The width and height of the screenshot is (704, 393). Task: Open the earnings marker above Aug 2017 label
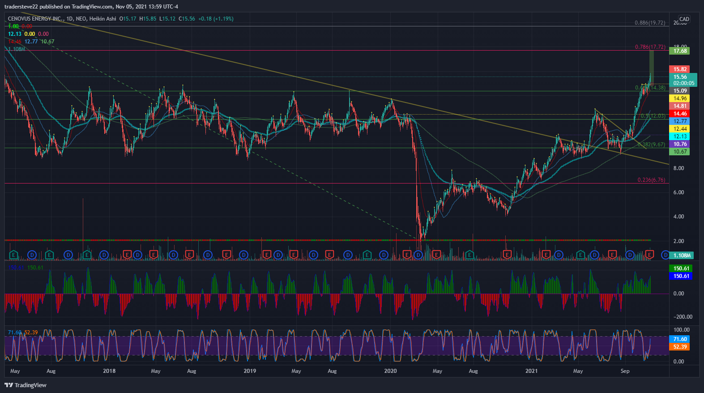pyautogui.click(x=50, y=255)
